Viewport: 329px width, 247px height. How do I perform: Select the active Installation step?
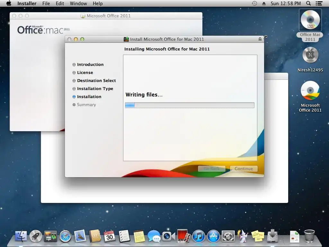pos(87,96)
